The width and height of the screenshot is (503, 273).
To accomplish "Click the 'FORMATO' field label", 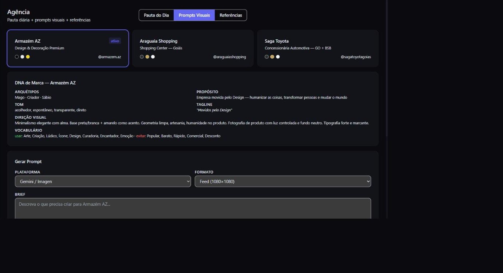I will point(204,172).
